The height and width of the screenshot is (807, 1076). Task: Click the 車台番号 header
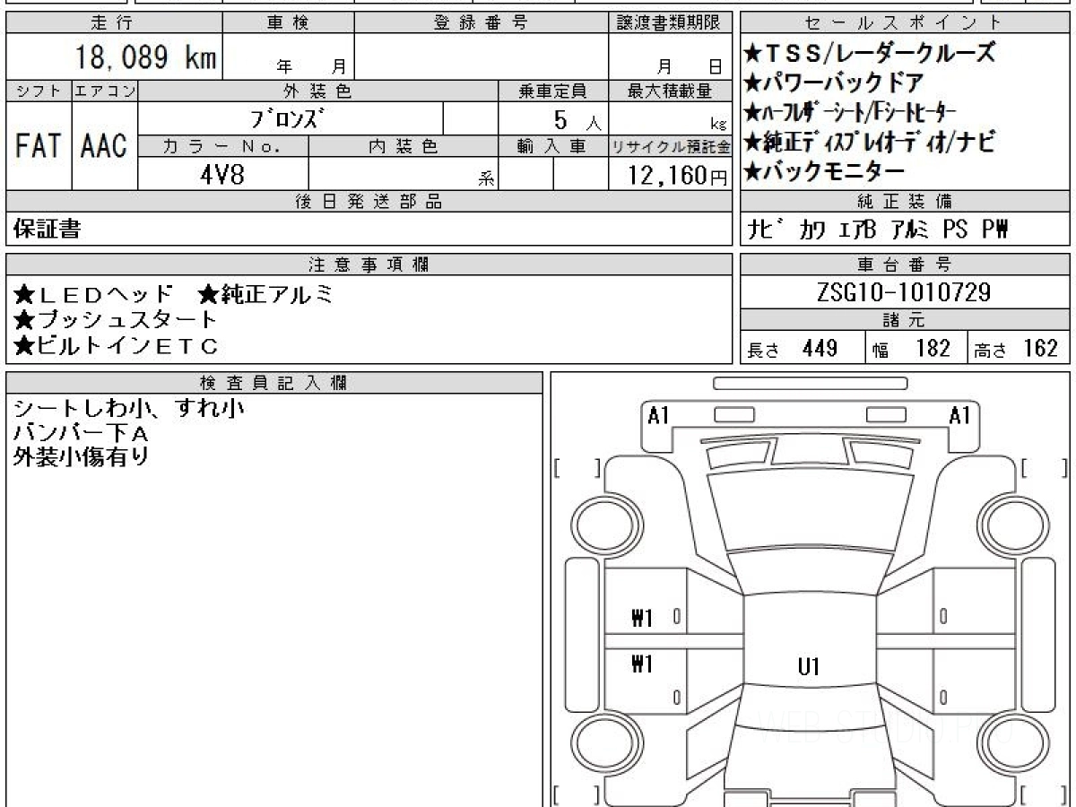click(905, 265)
